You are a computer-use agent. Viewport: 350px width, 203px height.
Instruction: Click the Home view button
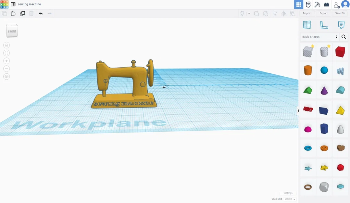6,45
